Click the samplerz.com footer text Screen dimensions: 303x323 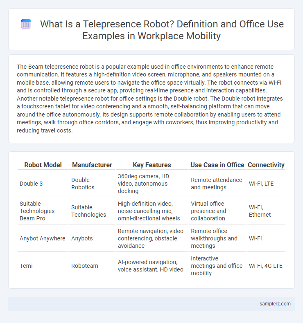coord(275,304)
